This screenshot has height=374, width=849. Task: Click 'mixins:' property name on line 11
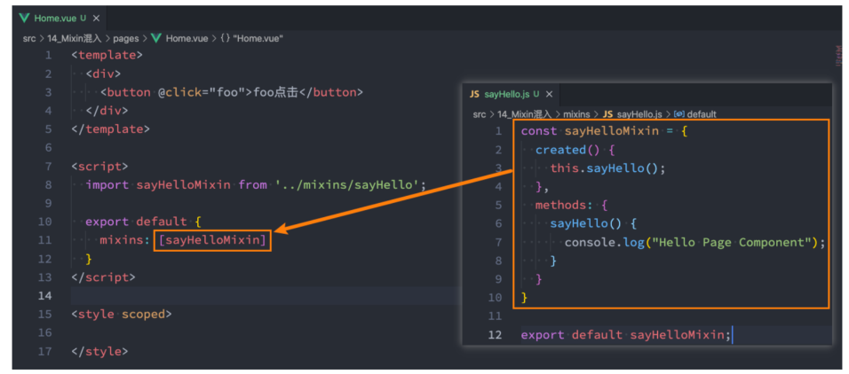point(125,240)
